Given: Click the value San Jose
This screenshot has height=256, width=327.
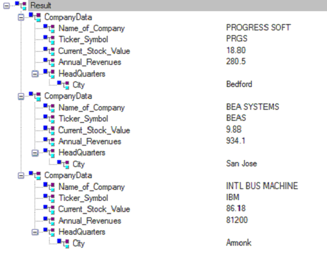Looking at the screenshot, I should point(241,164).
